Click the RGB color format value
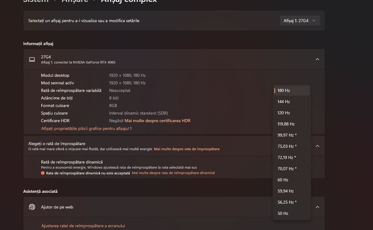The height and width of the screenshot is (230, 373). [x=113, y=105]
